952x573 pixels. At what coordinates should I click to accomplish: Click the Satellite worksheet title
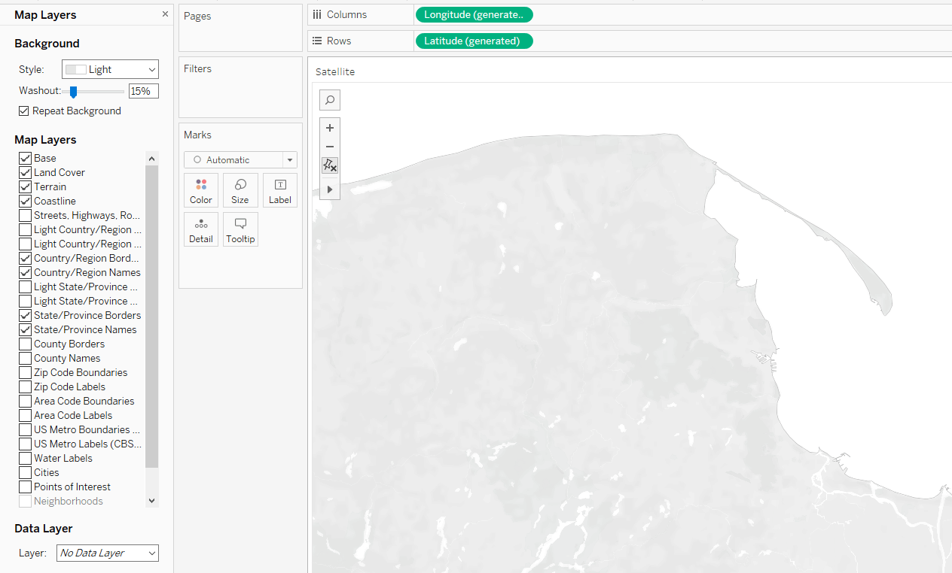(x=334, y=71)
